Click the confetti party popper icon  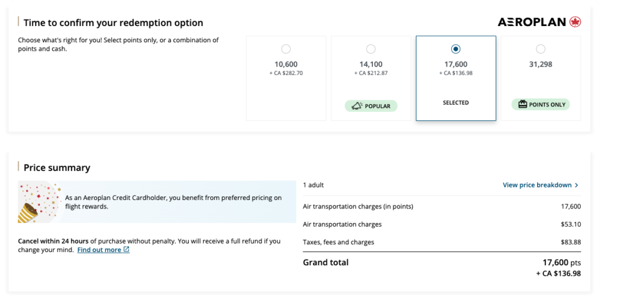38,202
